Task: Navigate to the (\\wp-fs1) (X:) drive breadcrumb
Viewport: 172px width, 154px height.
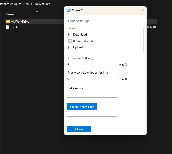Action: pyautogui.click(x=15, y=4)
